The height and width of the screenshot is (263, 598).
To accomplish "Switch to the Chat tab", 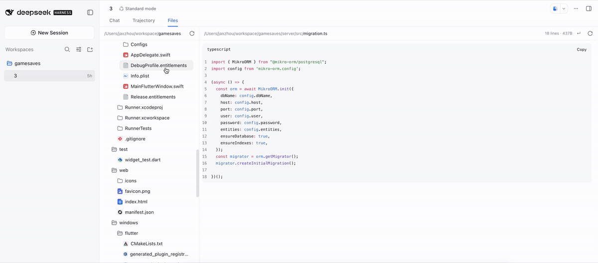I will (x=115, y=20).
